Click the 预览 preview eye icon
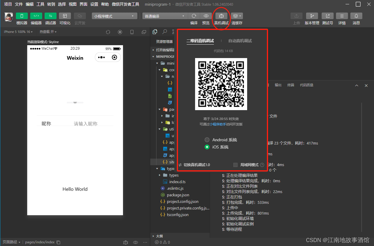This screenshot has height=246, width=374. point(206,16)
